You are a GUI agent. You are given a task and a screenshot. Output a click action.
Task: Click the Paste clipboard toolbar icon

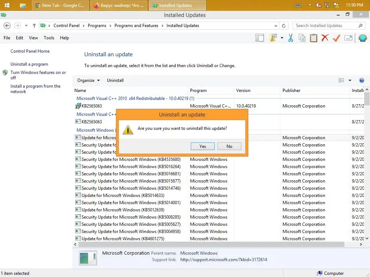point(313,38)
